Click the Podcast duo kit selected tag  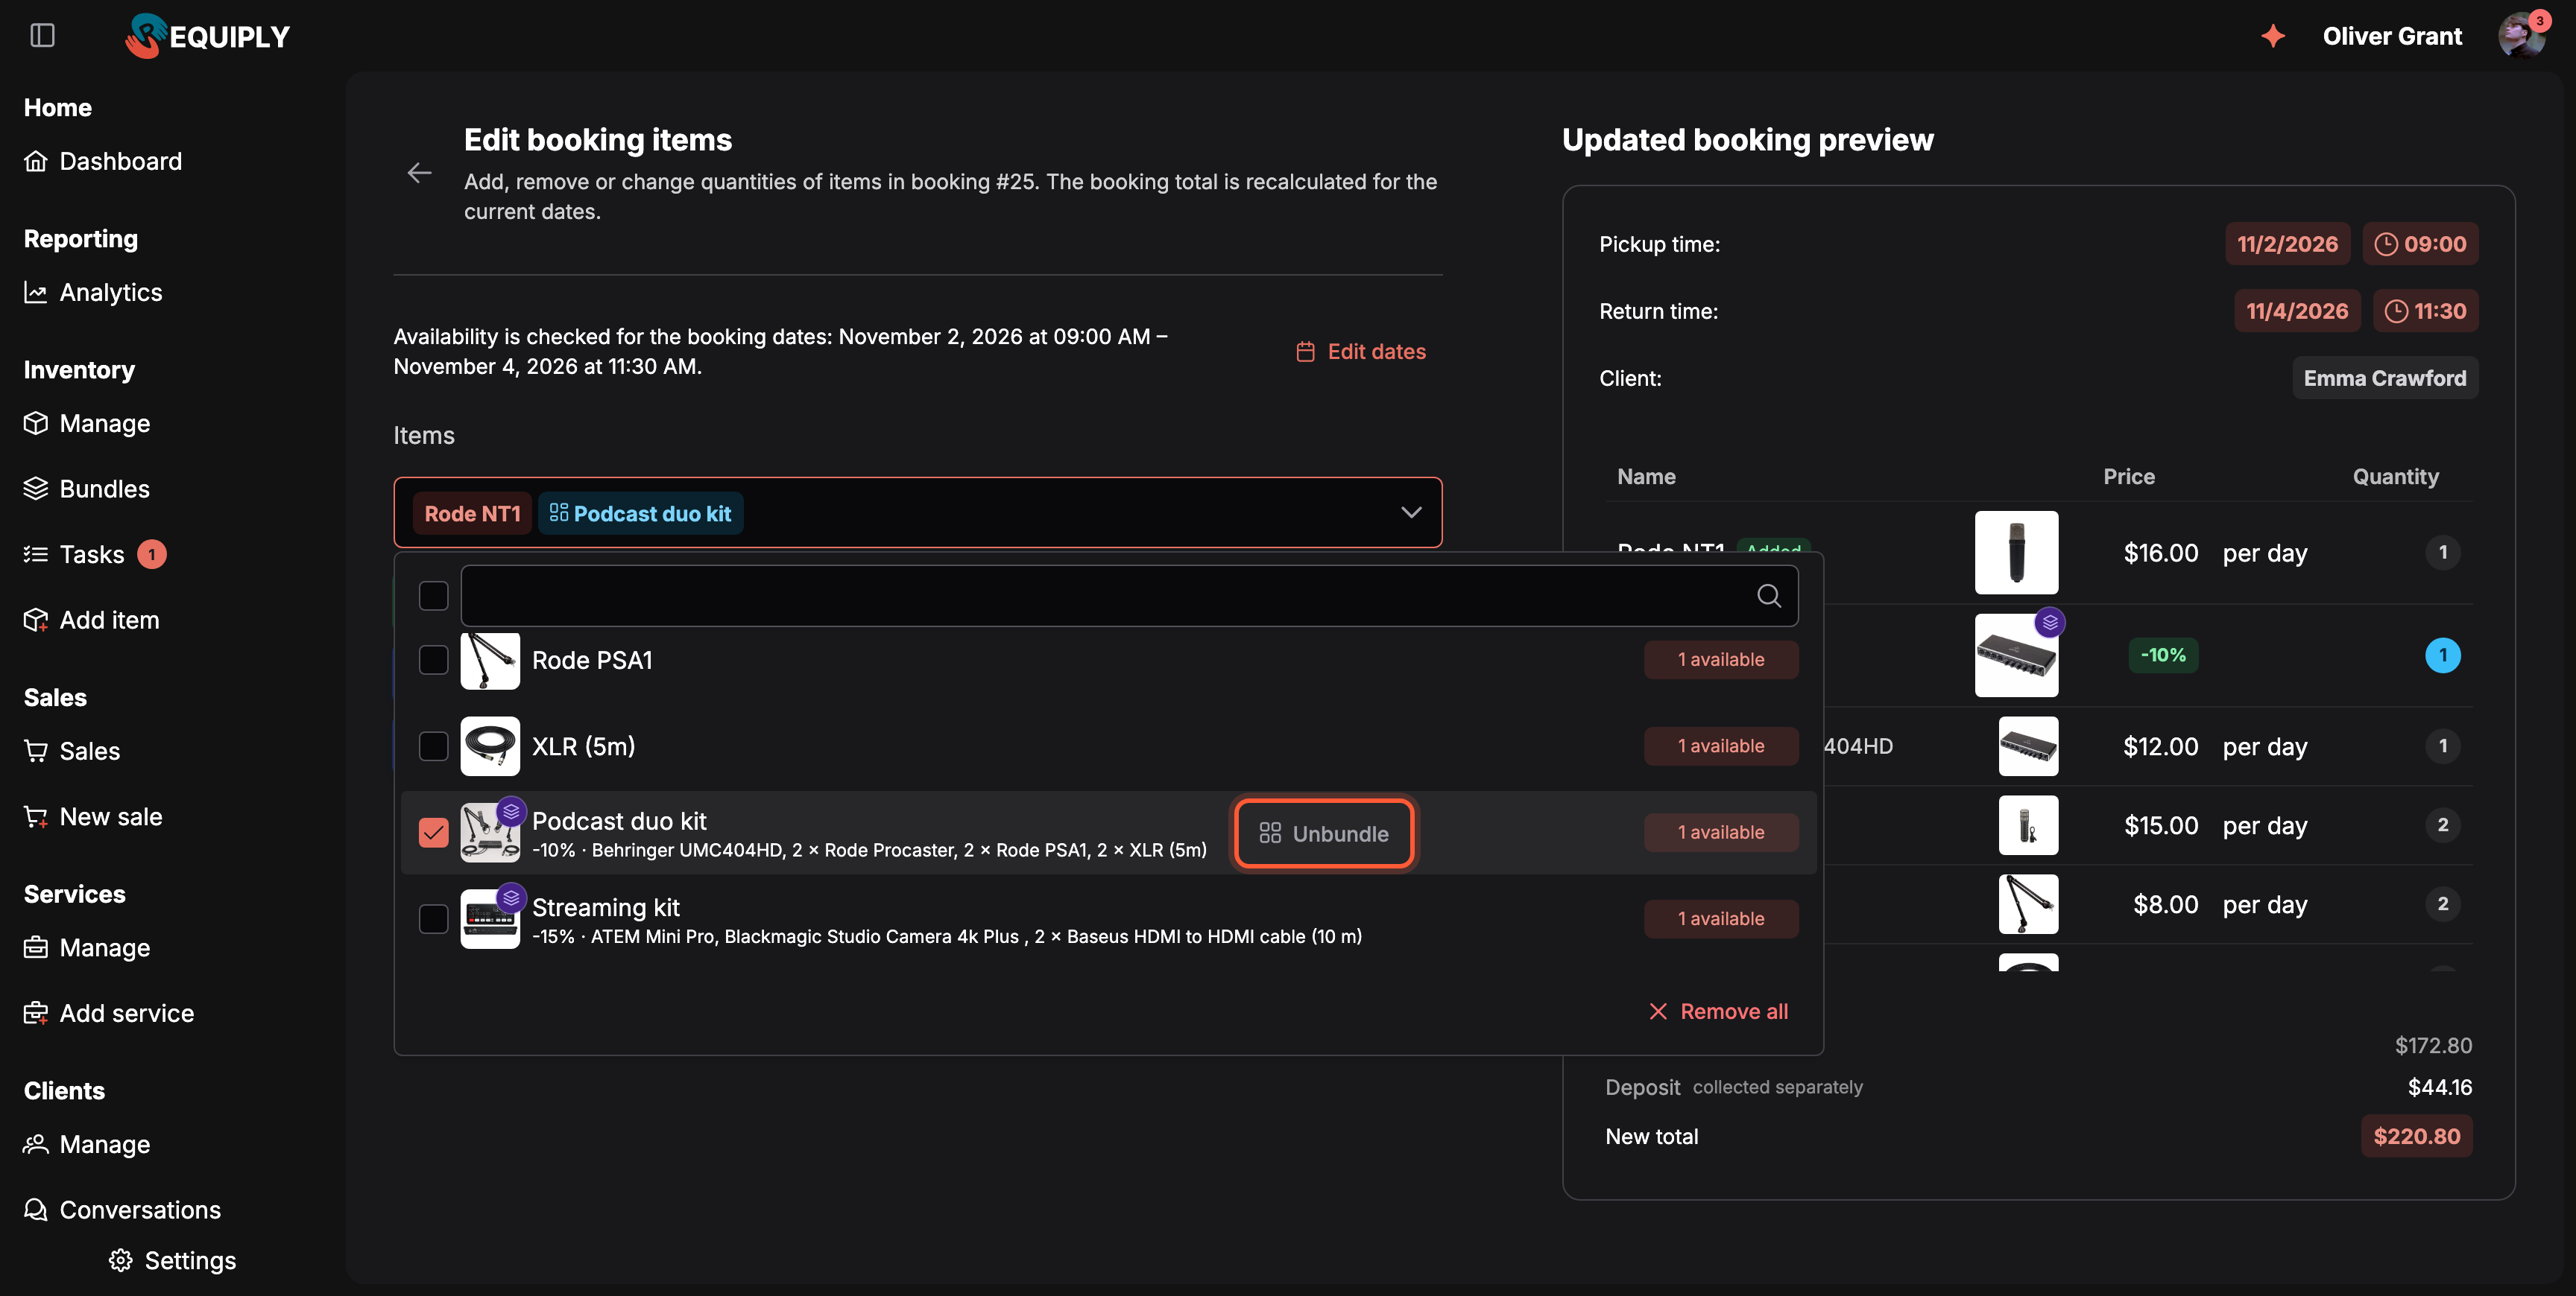[641, 512]
